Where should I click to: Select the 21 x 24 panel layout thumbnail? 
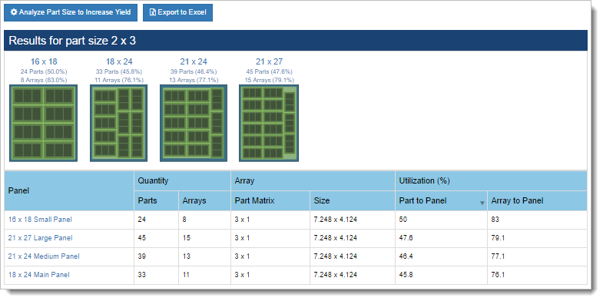coord(194,123)
